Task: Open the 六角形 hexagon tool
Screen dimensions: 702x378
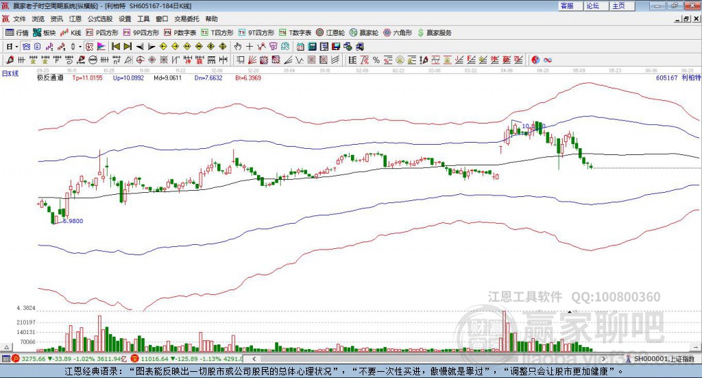Action: pos(398,33)
